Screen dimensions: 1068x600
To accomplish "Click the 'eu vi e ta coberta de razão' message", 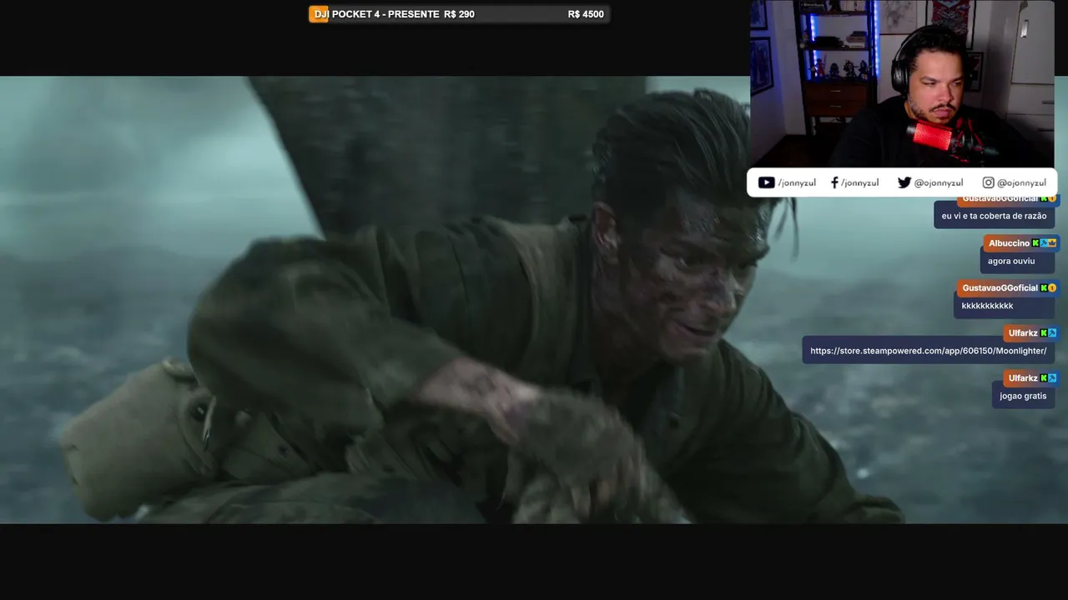I will (x=994, y=216).
